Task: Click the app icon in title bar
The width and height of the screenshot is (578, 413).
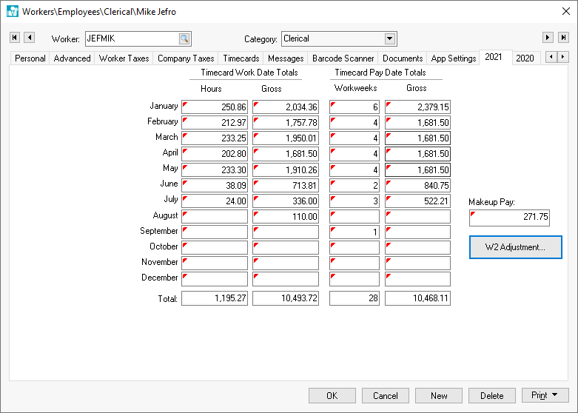Action: [x=12, y=12]
